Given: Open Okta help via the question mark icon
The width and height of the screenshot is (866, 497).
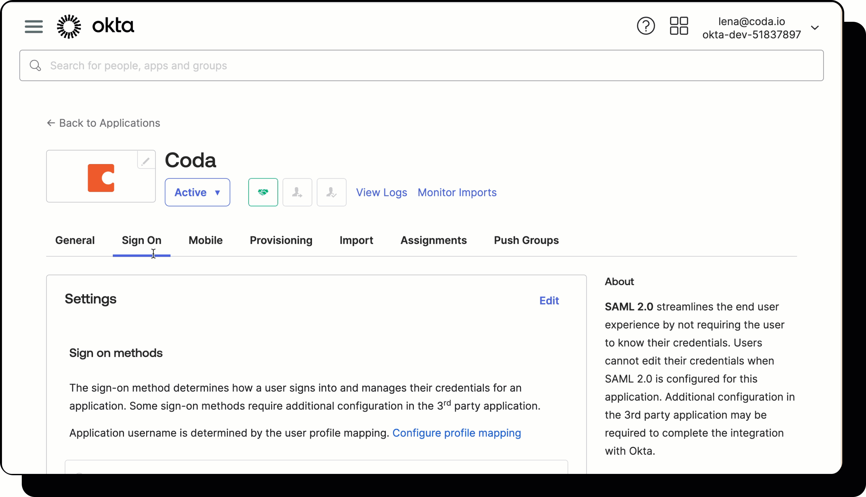Looking at the screenshot, I should pos(646,26).
